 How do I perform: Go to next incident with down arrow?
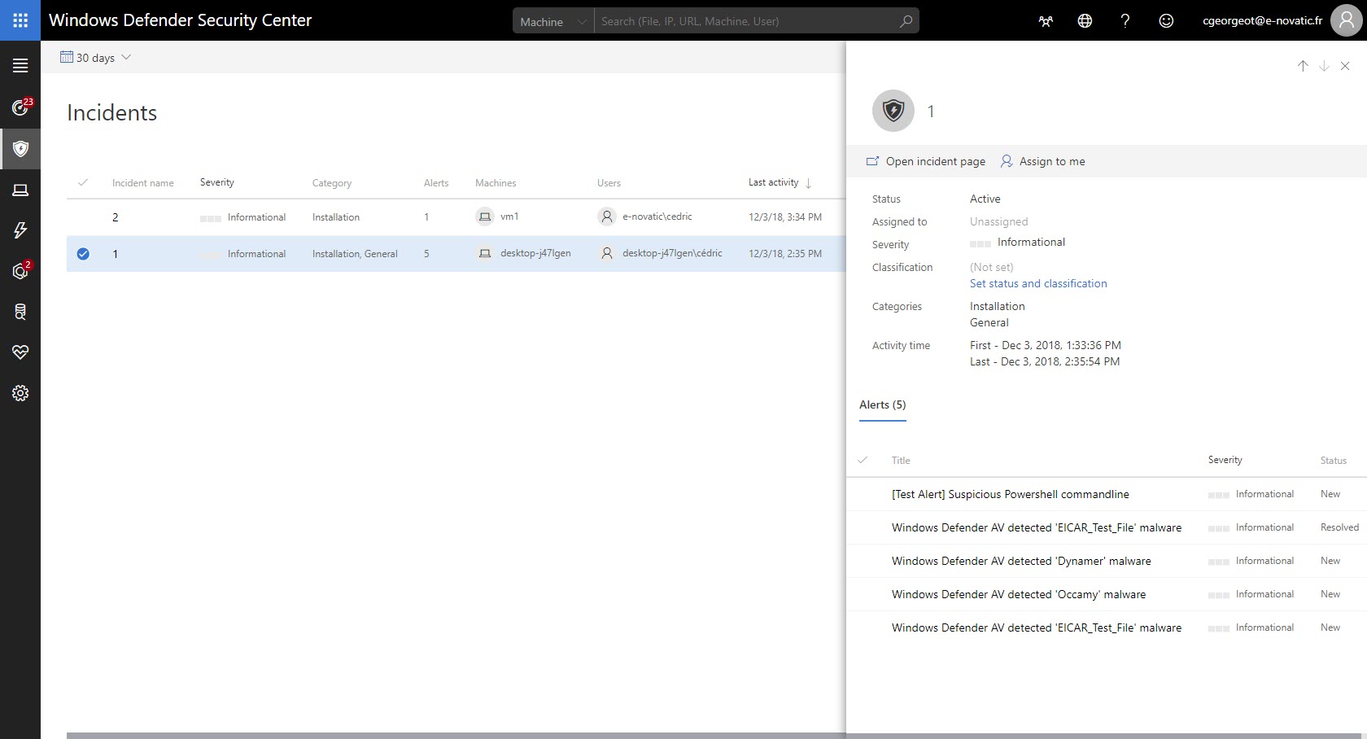click(1324, 66)
